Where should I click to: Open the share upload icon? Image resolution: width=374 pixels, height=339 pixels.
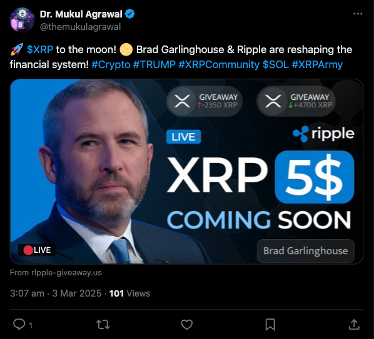354,325
